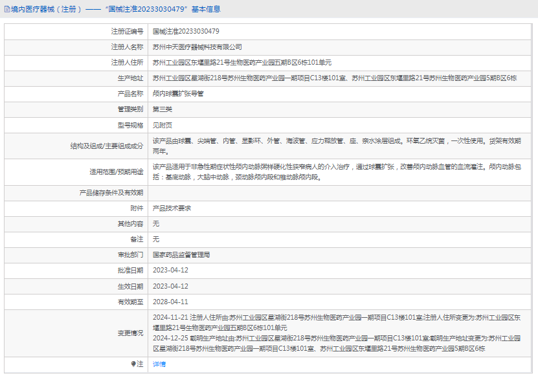Click the 其他内容 label
The height and width of the screenshot is (378, 538).
tap(130, 224)
